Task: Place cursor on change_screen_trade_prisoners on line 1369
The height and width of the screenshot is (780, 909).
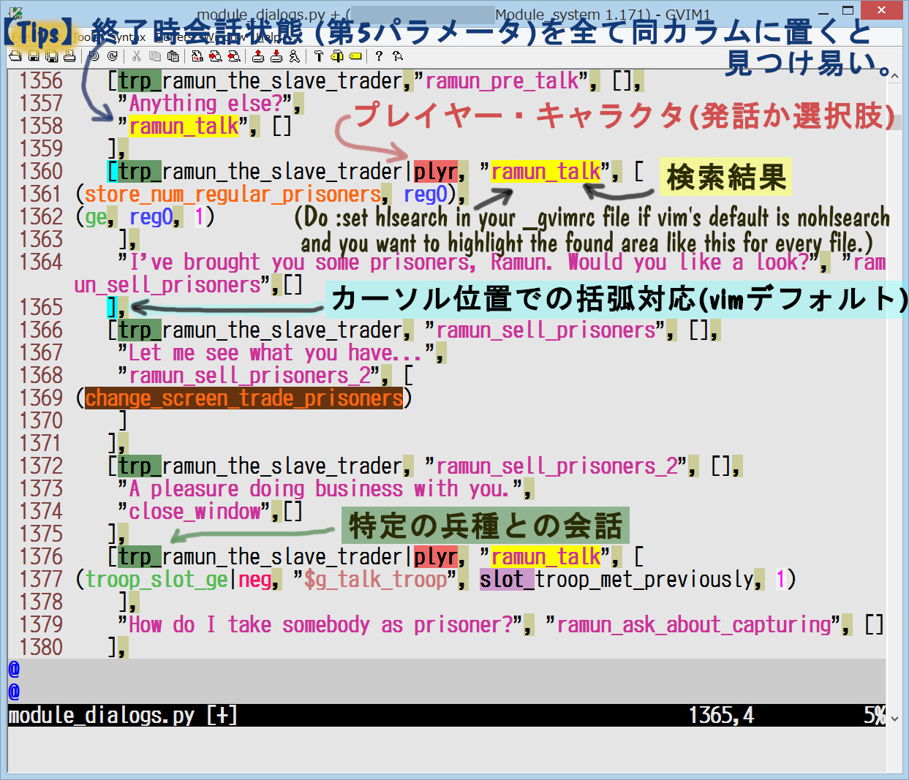Action: (244, 398)
